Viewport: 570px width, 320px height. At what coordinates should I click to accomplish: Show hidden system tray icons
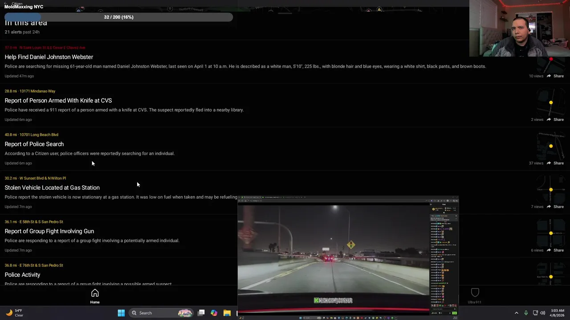pos(517,313)
